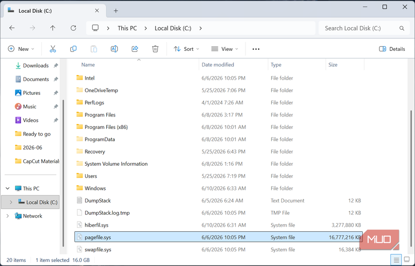
Task: Click the Copy icon in toolbar
Action: tap(73, 49)
